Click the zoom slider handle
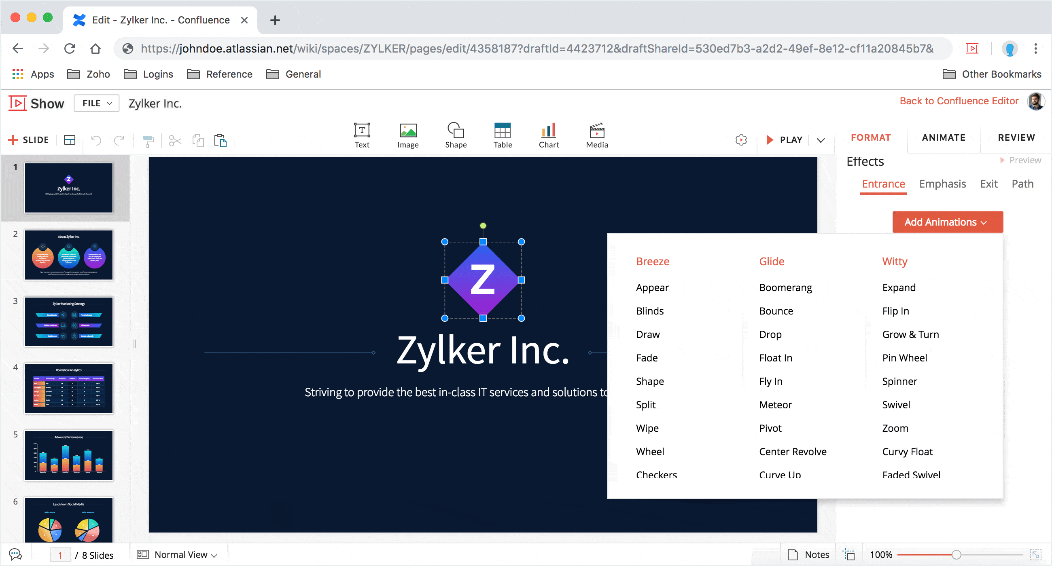This screenshot has height=566, width=1052. [956, 555]
